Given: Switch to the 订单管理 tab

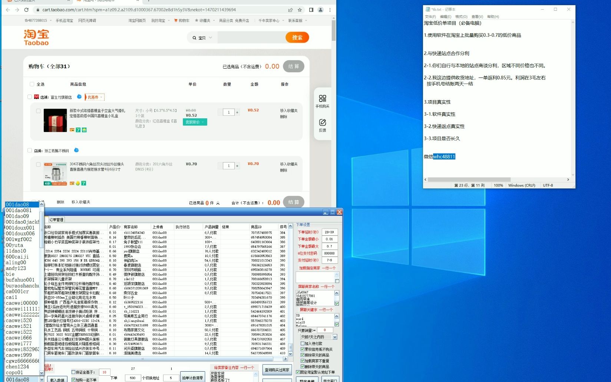Looking at the screenshot, I should point(56,220).
